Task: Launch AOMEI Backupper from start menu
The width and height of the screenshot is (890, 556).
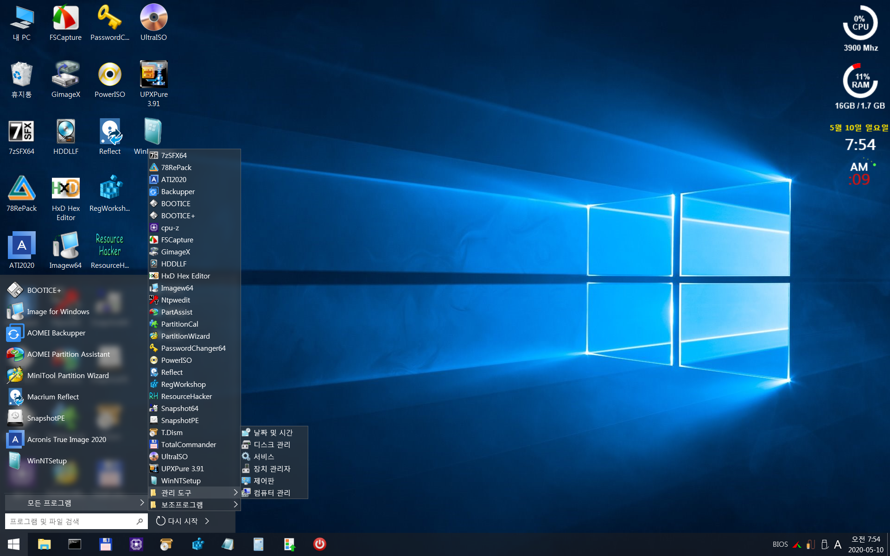Action: pos(74,333)
